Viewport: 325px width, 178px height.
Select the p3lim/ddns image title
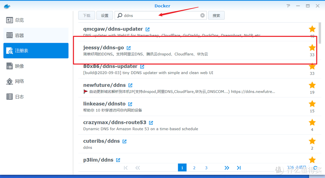click(98, 160)
